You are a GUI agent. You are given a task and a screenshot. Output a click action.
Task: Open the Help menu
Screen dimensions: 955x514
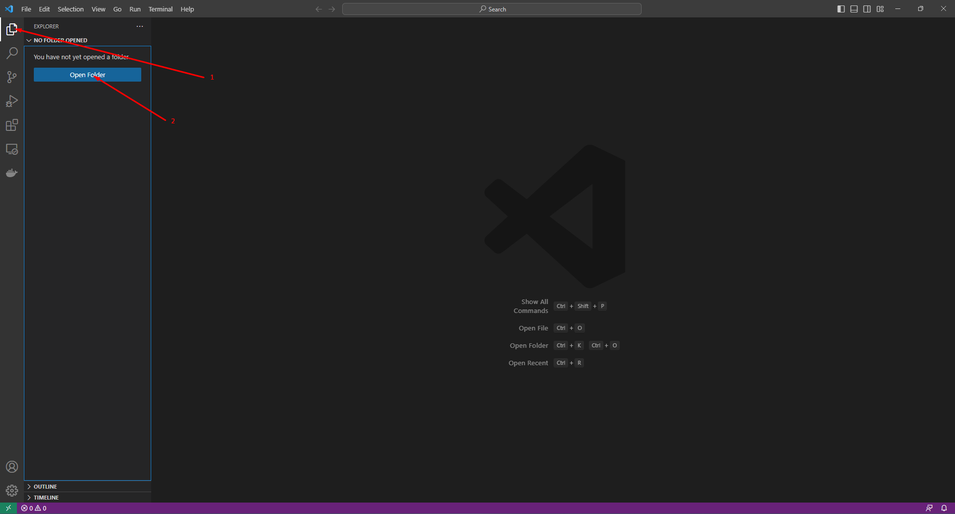(x=188, y=9)
